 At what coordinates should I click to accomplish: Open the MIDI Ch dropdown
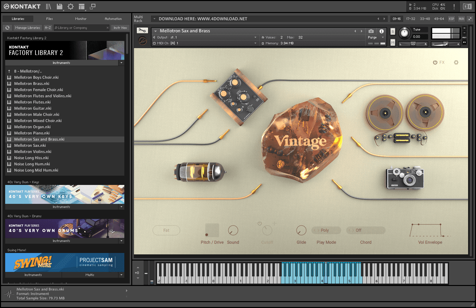pos(205,43)
